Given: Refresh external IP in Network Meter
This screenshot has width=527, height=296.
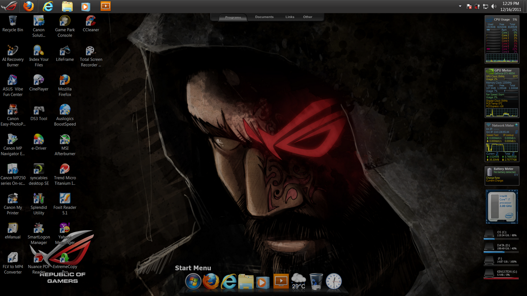Looking at the screenshot, I should pos(516,132).
